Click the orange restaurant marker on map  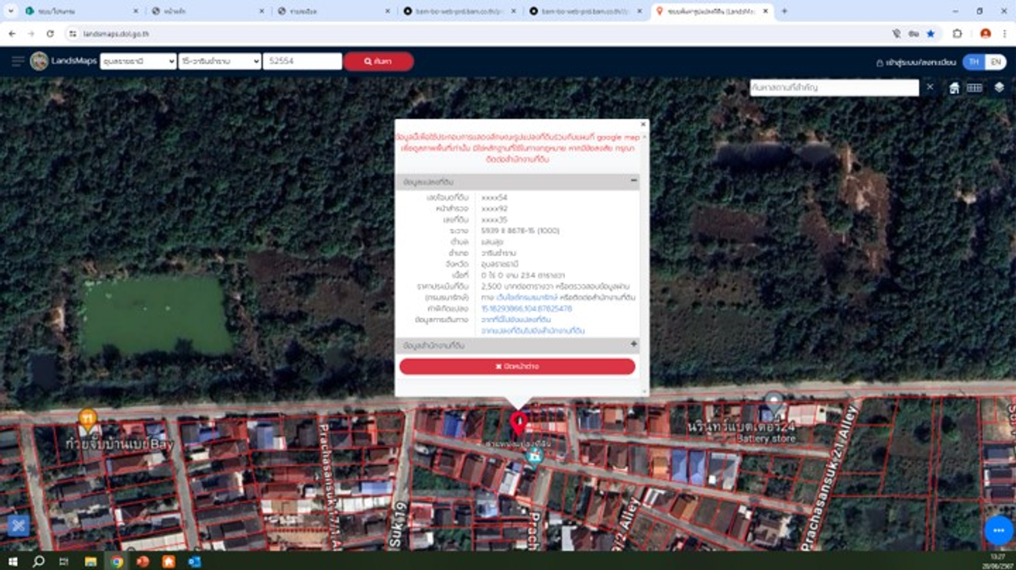coord(87,418)
